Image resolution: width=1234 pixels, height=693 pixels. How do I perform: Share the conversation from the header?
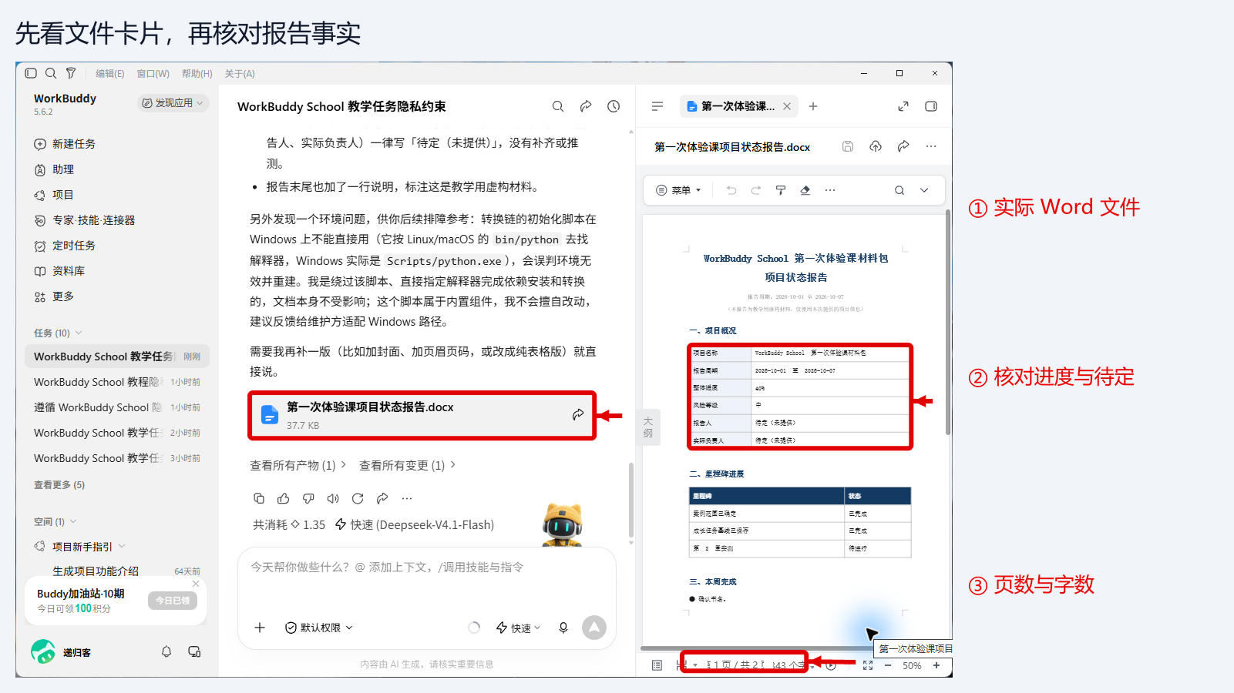(586, 106)
